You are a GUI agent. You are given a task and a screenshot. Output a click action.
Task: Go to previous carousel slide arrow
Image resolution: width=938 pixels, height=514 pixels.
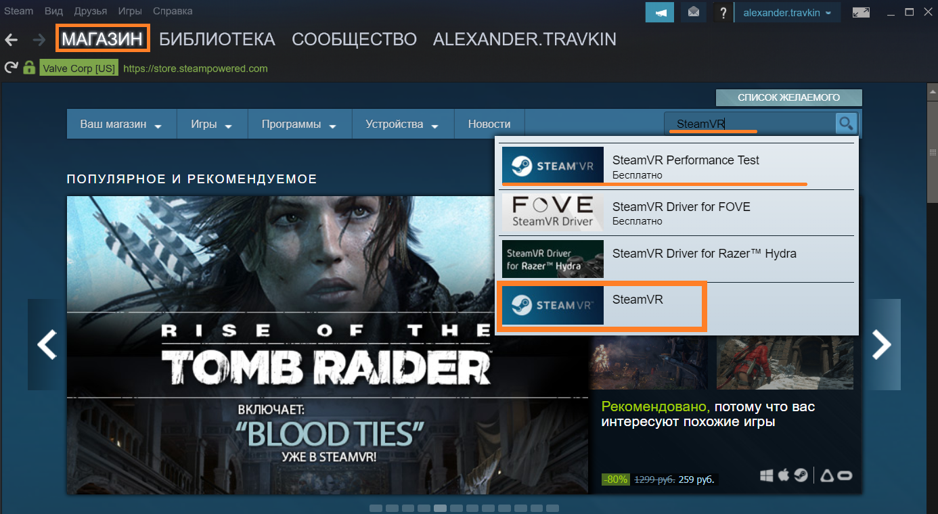coord(47,345)
